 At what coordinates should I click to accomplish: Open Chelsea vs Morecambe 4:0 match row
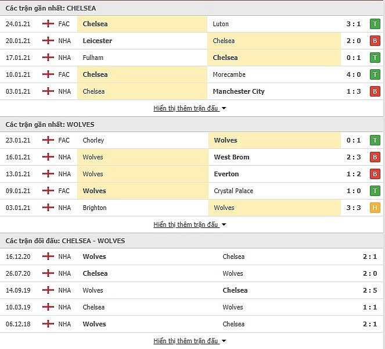coord(192,74)
